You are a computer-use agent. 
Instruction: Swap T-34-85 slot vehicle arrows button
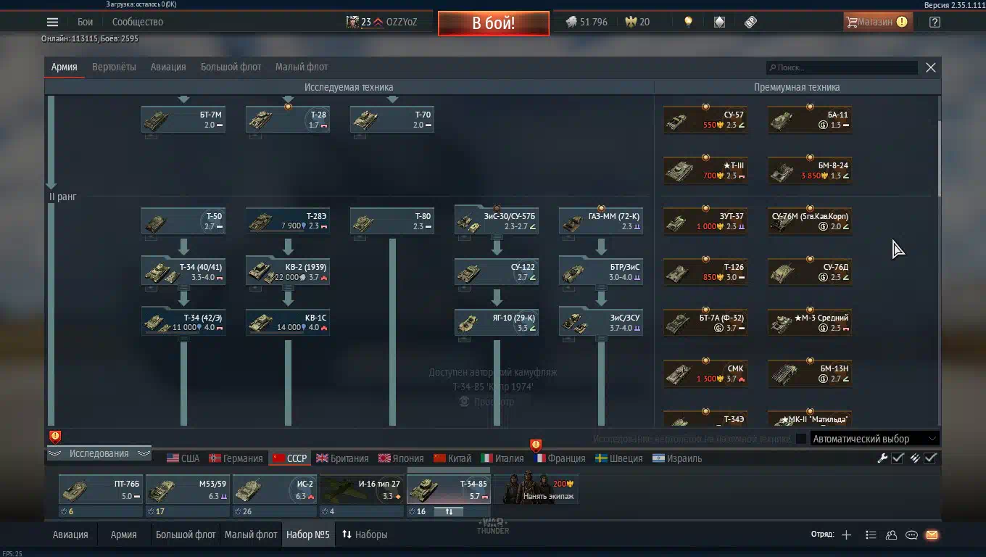coord(449,511)
